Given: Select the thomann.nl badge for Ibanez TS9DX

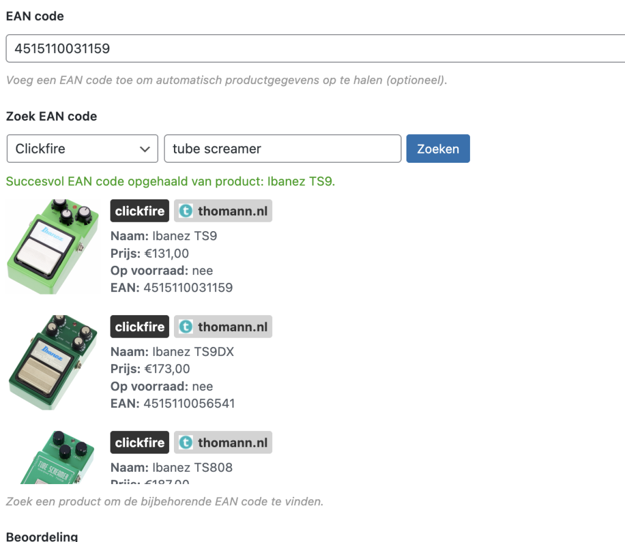Looking at the screenshot, I should coord(223,327).
